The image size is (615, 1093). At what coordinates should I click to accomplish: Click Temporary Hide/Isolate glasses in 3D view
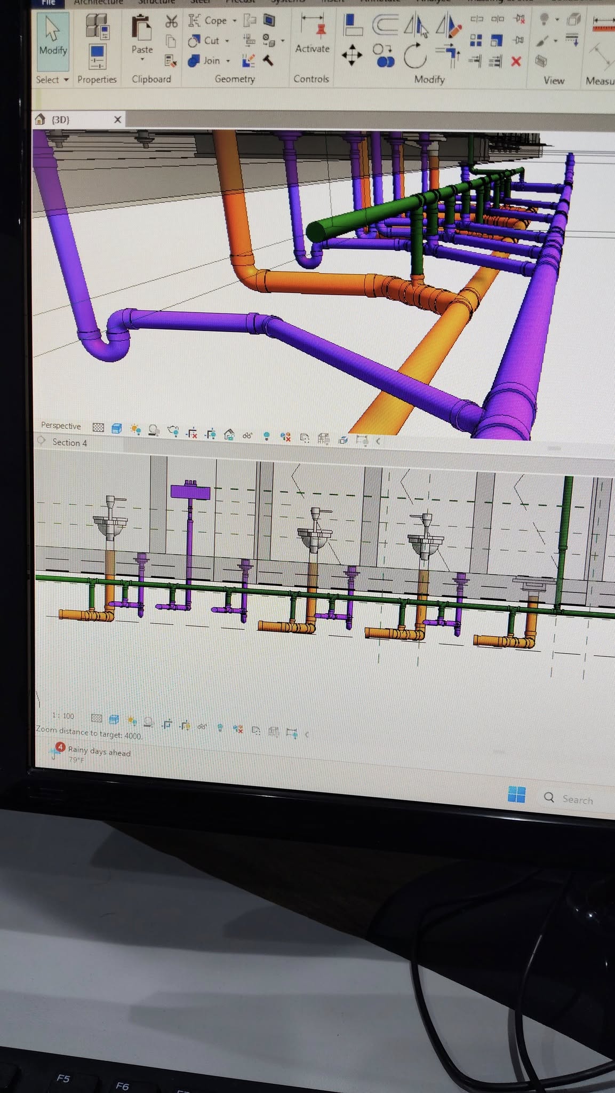(247, 435)
